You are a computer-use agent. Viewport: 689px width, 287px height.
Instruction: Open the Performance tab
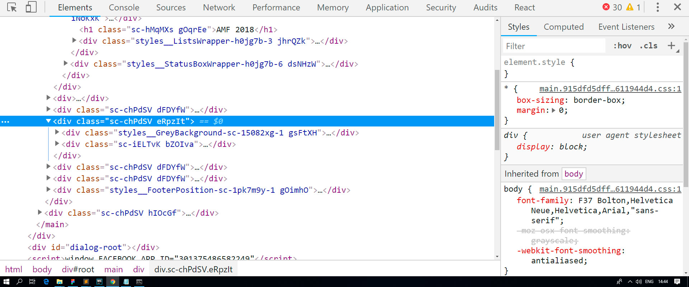[276, 8]
